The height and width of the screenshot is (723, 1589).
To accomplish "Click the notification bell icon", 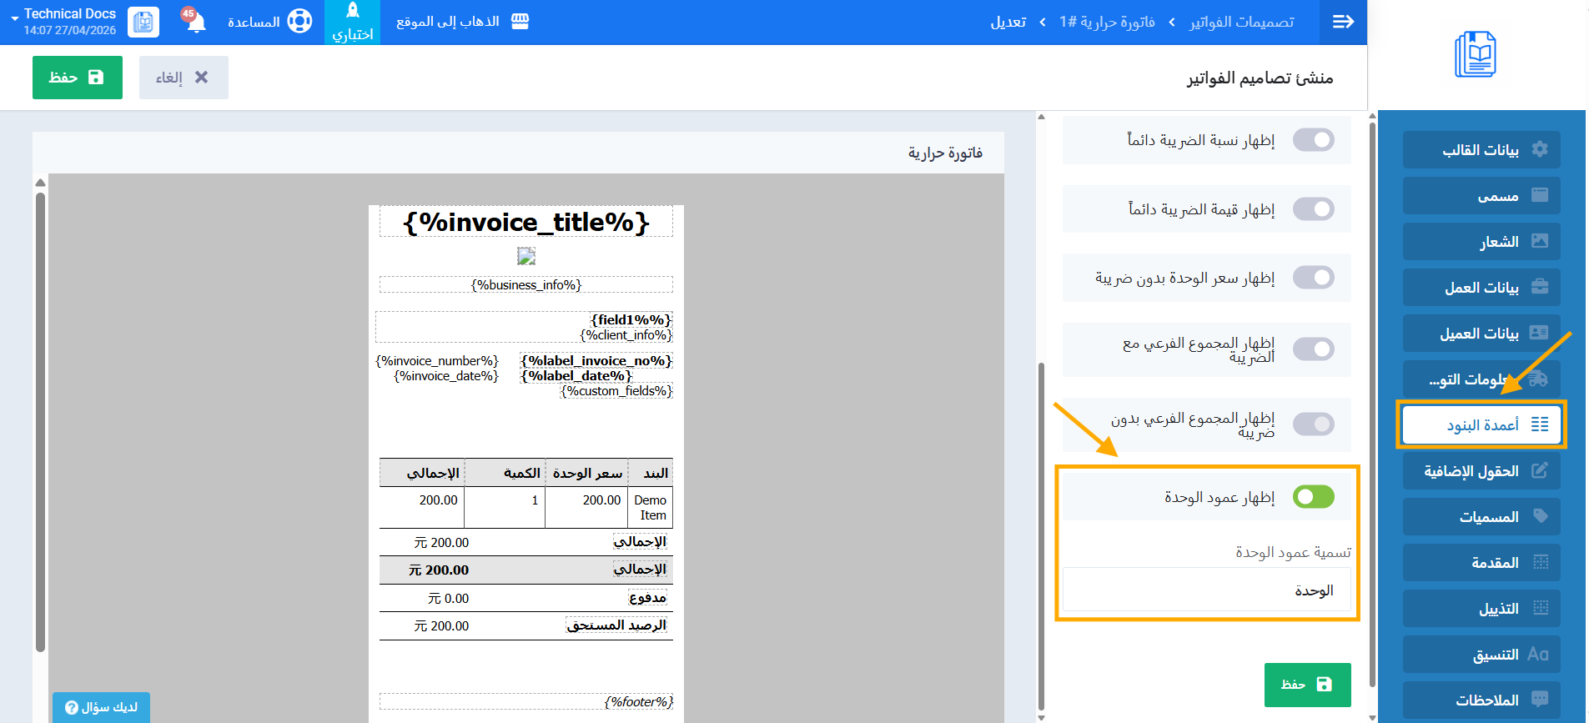I will 196,22.
